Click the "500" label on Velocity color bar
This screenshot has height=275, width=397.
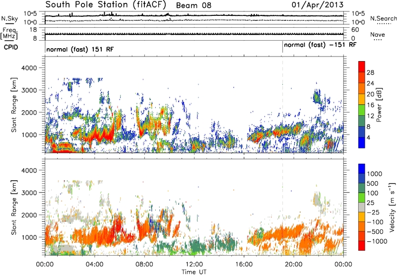373,183
